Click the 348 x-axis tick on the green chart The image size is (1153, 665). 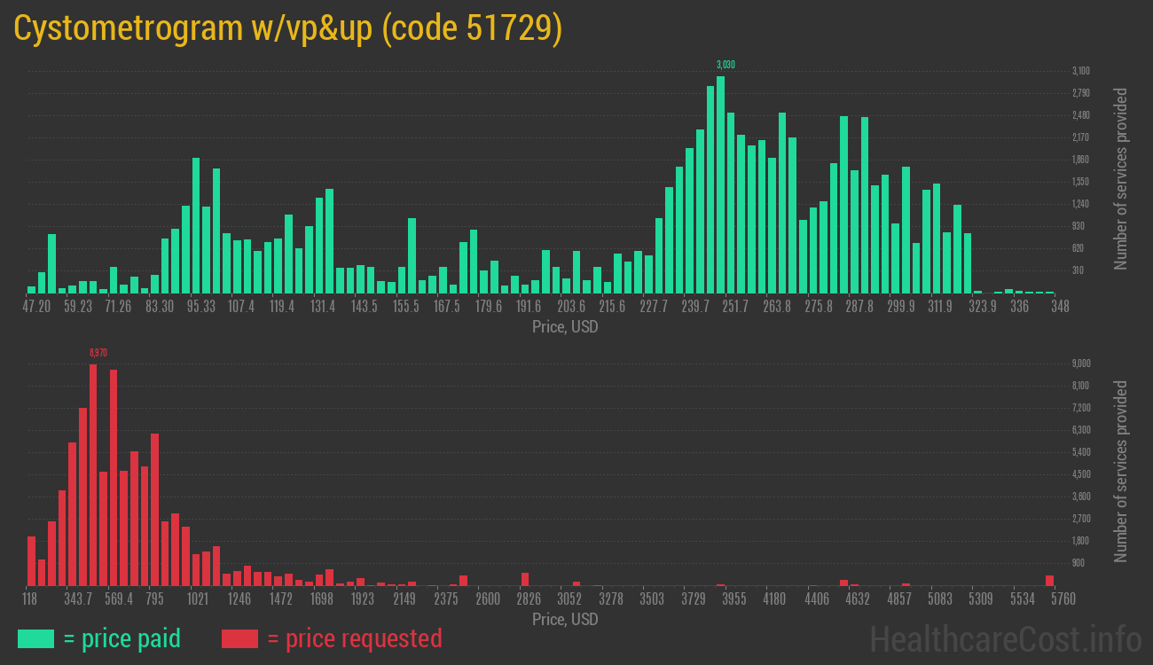point(1059,307)
